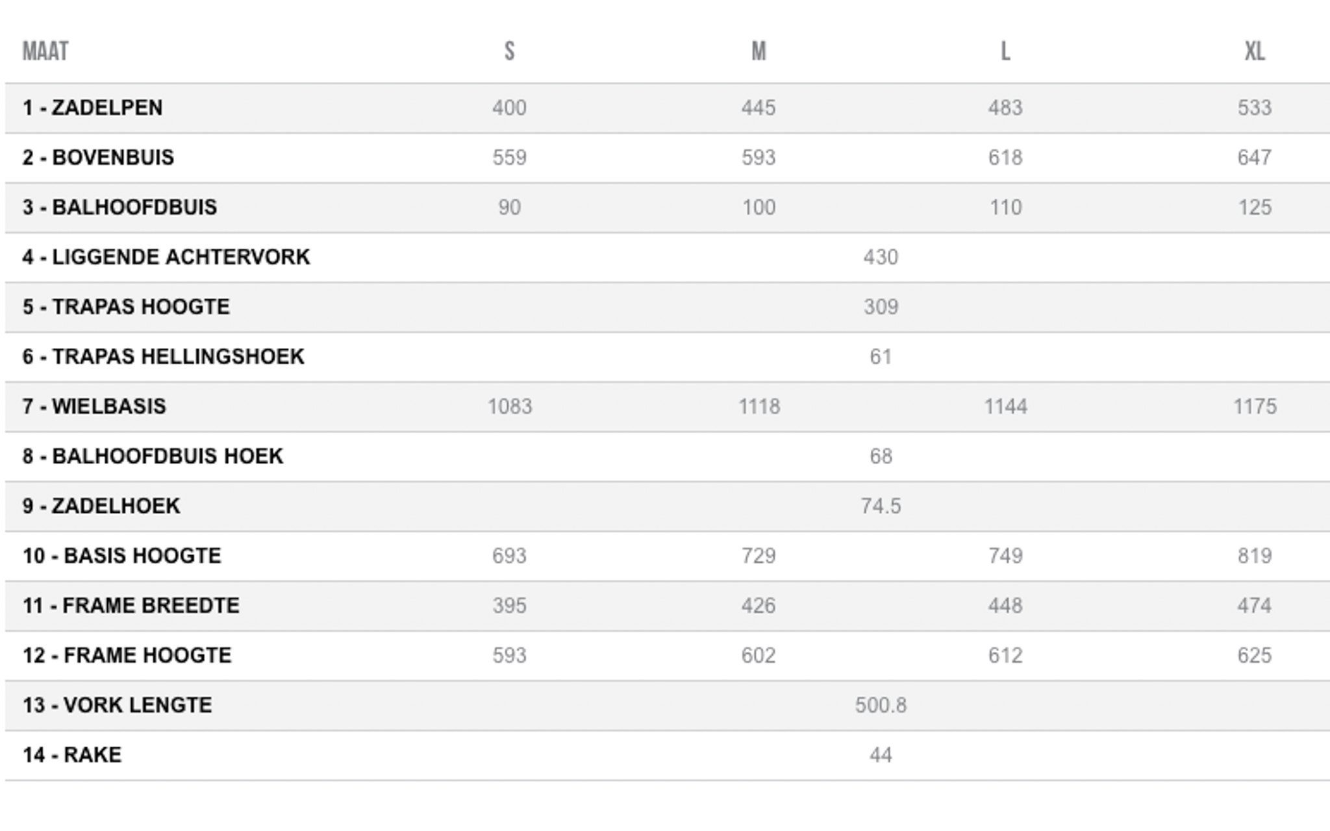
Task: Click the TRAPAS HELLINGSHOEK value 61
Action: [881, 357]
